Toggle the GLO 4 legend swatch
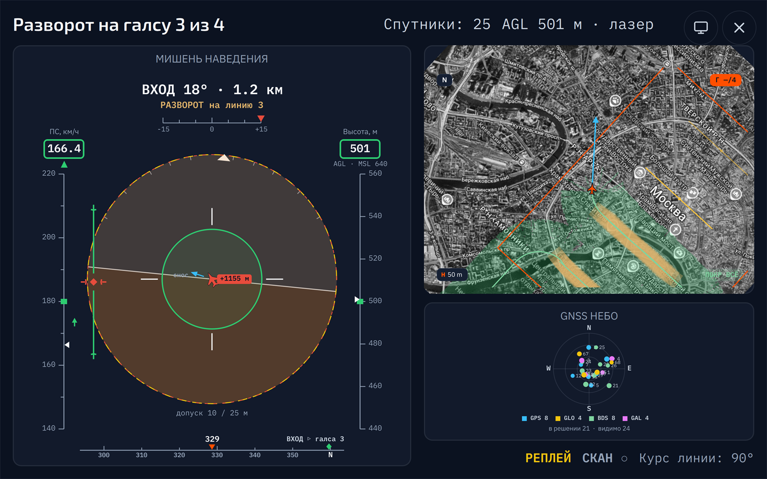This screenshot has height=479, width=767. click(x=558, y=419)
